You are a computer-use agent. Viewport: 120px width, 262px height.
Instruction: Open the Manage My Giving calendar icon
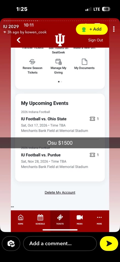(58, 62)
